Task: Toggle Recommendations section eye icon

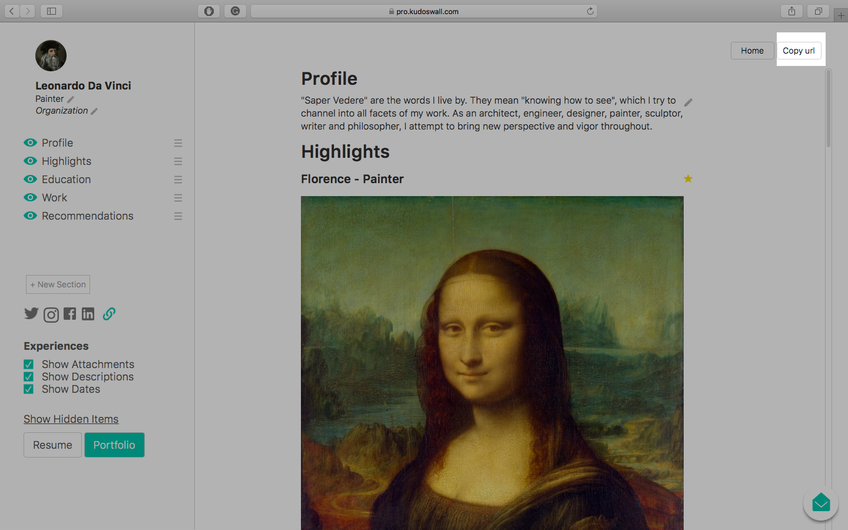Action: click(x=30, y=216)
